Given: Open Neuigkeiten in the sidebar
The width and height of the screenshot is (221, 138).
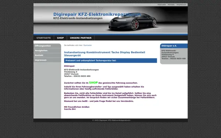Looking at the screenshot, I should [47, 50].
